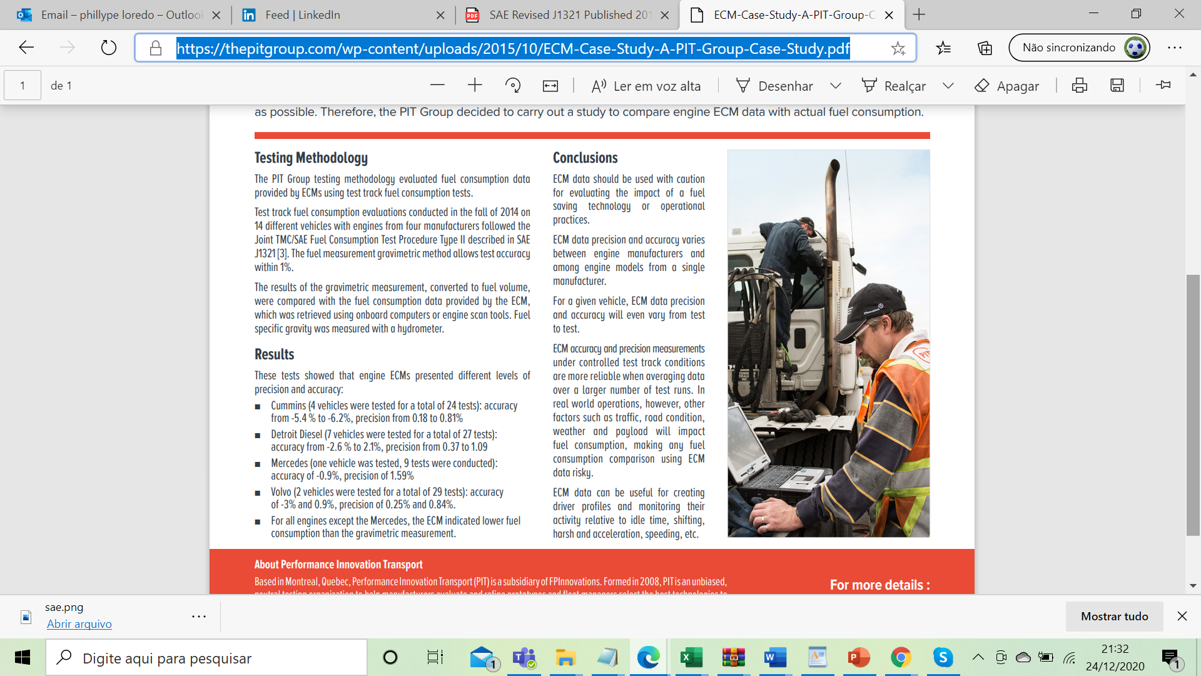This screenshot has width=1201, height=676.
Task: Open options menu for the sae.png download
Action: pos(199,617)
